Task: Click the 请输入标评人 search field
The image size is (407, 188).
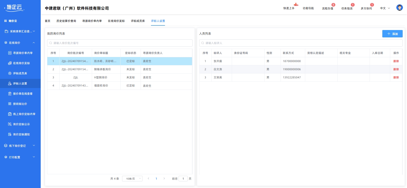Action: tap(301, 43)
